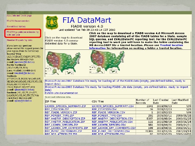
Task: Download LICHEN_SPECIES_SUMMARY.ZIP
Action: pyautogui.click(x=66, y=106)
